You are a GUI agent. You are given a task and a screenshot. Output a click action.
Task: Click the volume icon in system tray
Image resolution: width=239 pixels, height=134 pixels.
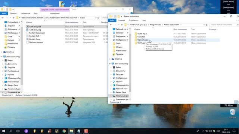[x=211, y=131]
